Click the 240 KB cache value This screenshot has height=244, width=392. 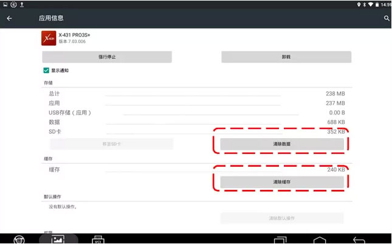click(336, 170)
